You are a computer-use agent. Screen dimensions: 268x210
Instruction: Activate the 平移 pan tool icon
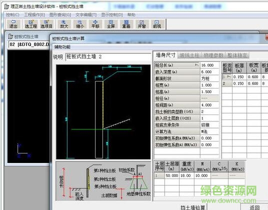tap(95, 24)
